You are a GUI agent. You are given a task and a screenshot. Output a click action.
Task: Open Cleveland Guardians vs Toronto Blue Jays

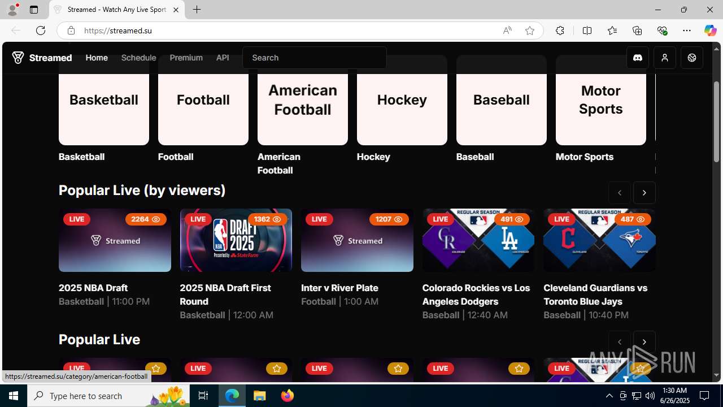tap(595, 295)
